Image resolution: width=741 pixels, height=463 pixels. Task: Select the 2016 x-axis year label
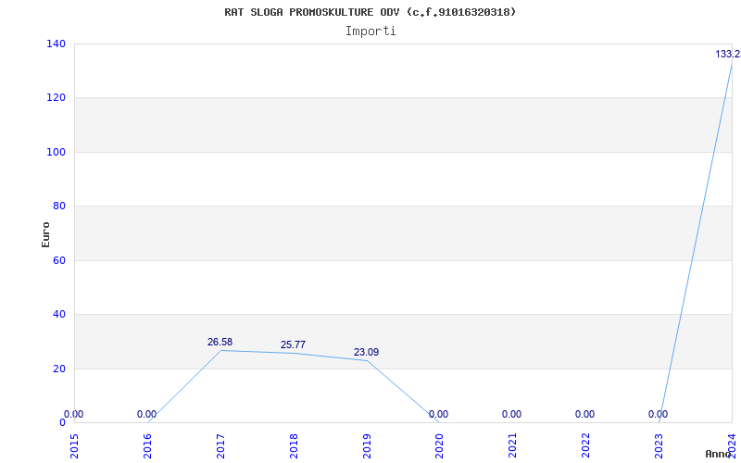pos(147,445)
